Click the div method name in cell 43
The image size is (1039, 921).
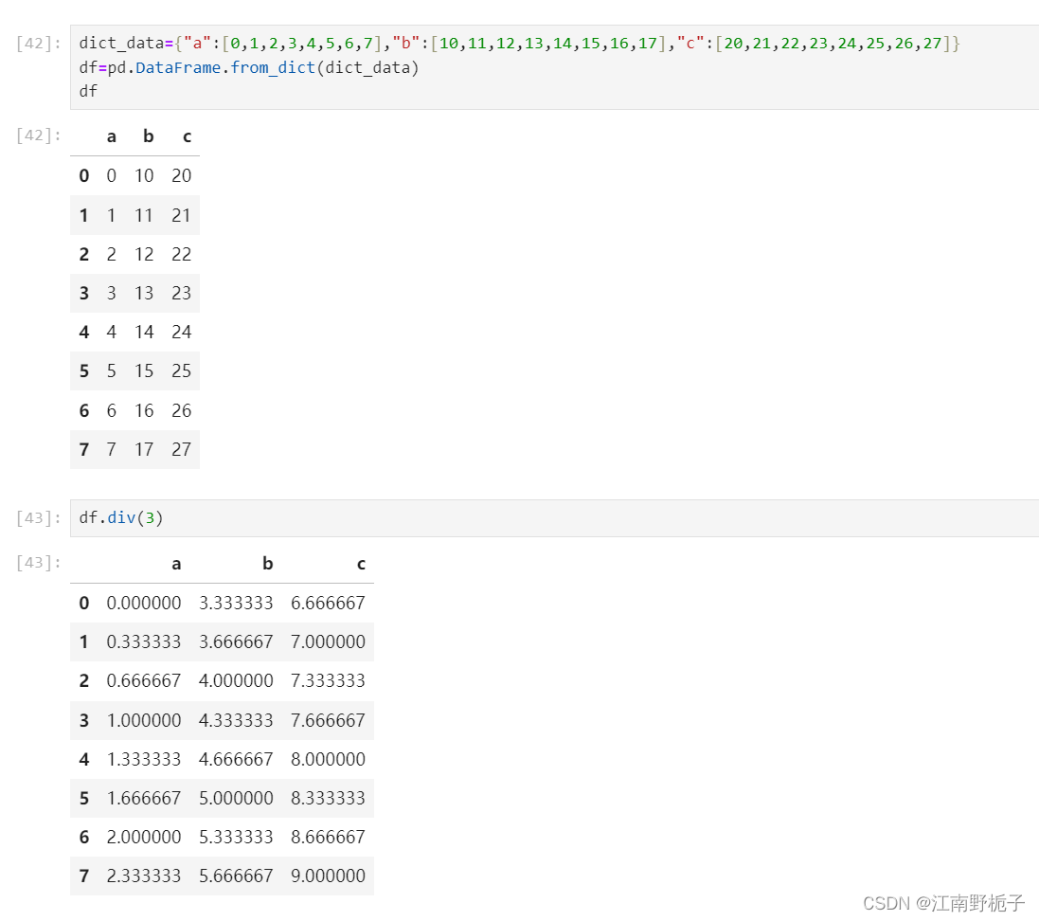tap(121, 517)
